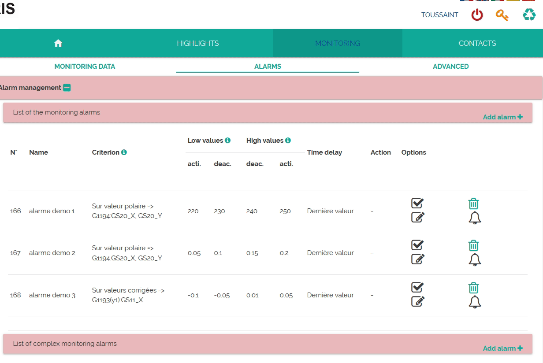This screenshot has width=543, height=363.
Task: Click the red power logout icon
Action: click(x=477, y=15)
